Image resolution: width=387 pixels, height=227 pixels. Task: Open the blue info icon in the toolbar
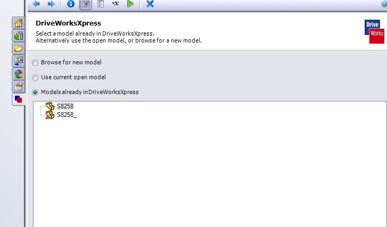[x=71, y=4]
